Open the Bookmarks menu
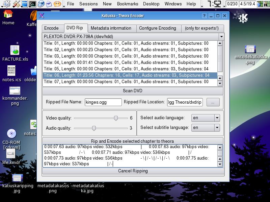This screenshot has width=270, height=202. [128, 4]
